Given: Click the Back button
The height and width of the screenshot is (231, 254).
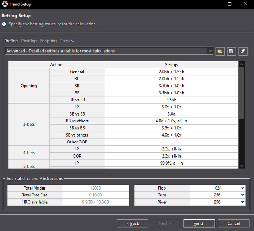Looking at the screenshot, I should click(132, 223).
